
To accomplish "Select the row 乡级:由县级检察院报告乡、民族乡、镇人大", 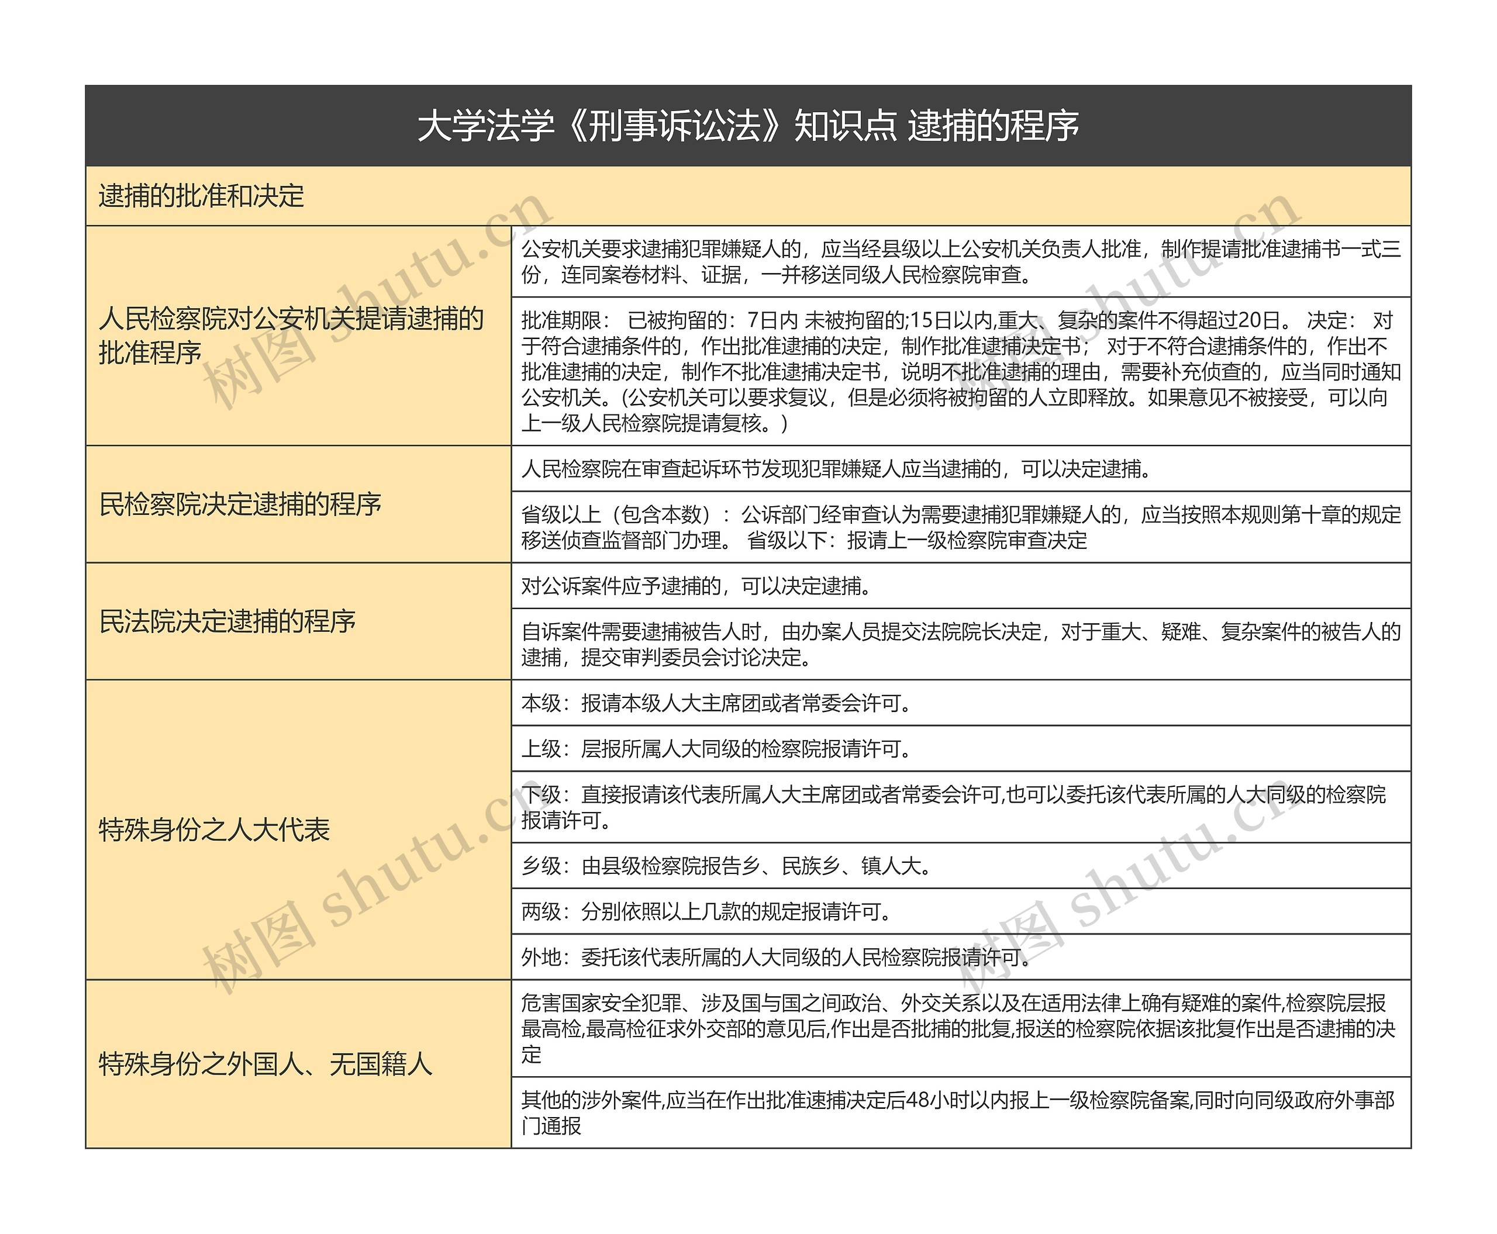I will 961,865.
